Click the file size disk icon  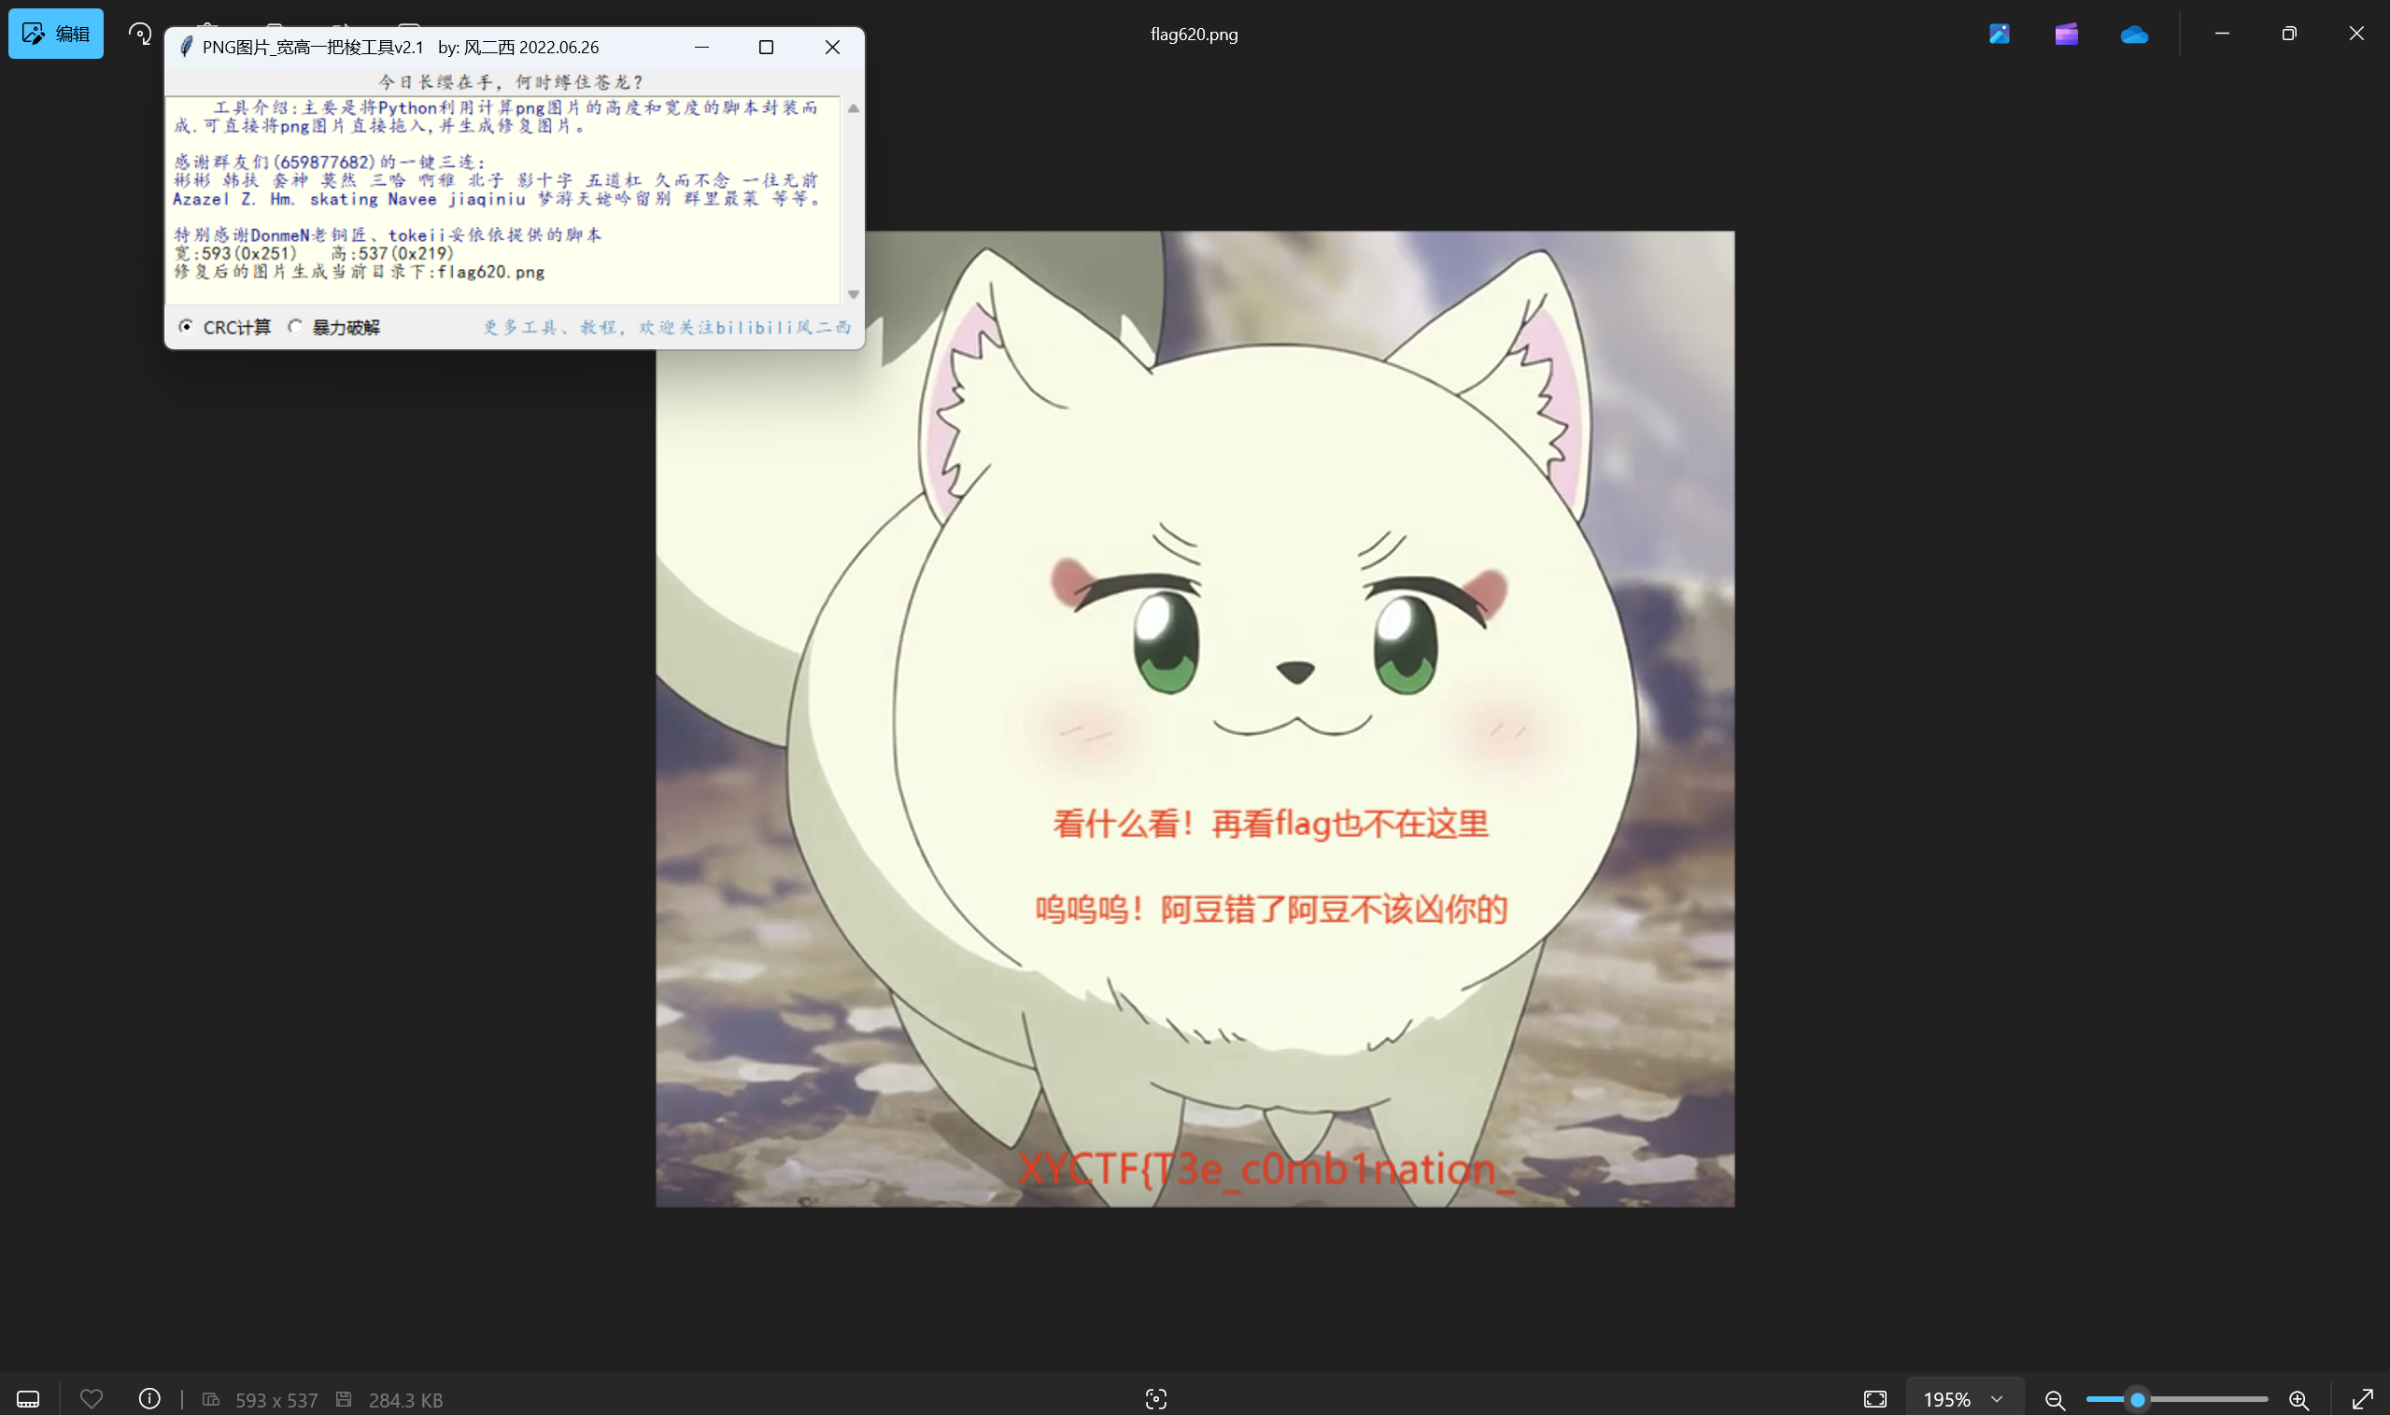click(344, 1399)
